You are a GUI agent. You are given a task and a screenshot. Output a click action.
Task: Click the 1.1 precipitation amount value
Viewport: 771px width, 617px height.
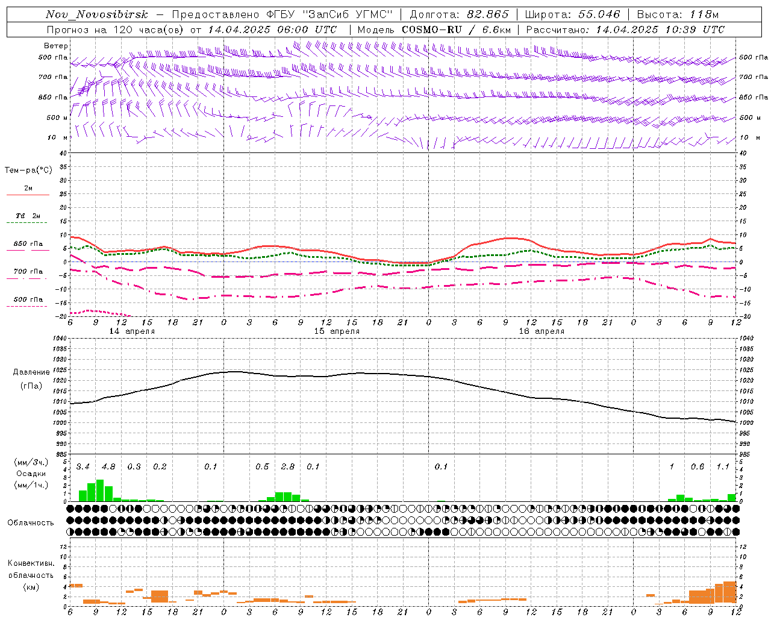pos(723,467)
